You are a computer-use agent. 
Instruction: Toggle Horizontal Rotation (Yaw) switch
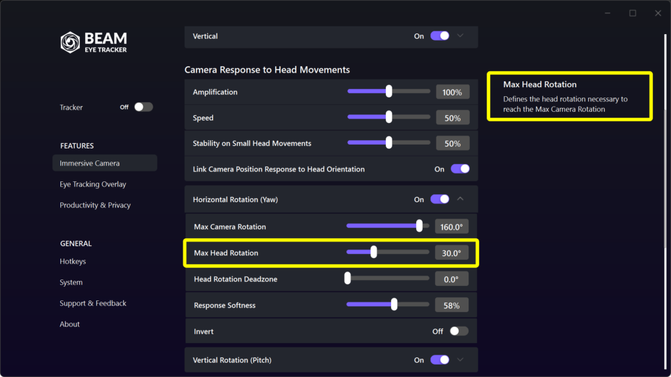440,199
